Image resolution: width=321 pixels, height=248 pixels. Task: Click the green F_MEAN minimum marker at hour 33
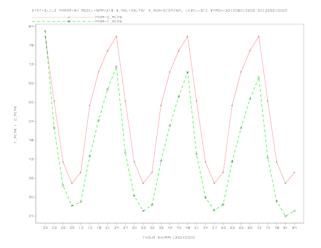pyautogui.click(x=143, y=211)
